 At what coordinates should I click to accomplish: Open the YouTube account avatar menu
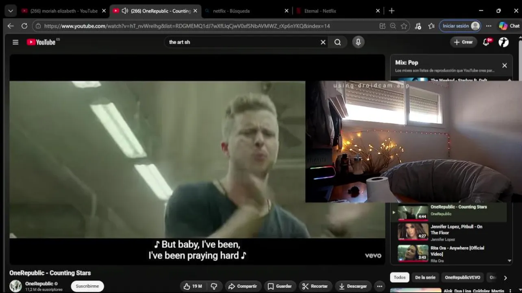(x=504, y=42)
